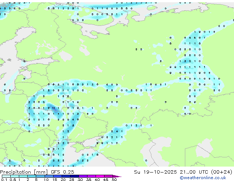Image resolution: width=234 pixels, height=181 pixels.
Task: Click the over-50 mm arrow tip of legend
Action: (117, 176)
